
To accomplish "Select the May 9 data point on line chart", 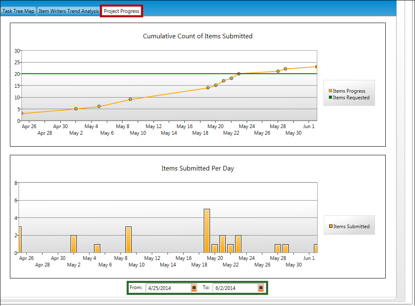I will 130,99.
